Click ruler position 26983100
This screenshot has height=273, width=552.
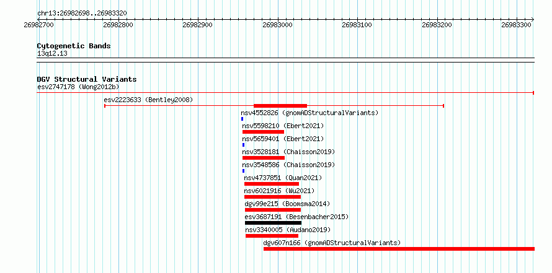pos(357,25)
